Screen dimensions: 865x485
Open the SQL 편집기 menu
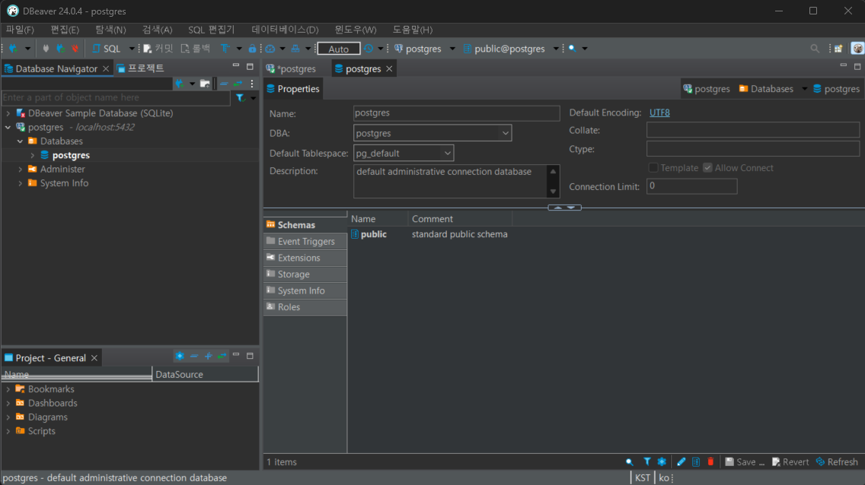point(211,30)
